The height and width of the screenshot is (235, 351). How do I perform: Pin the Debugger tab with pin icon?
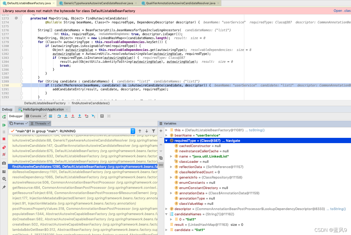click(x=4, y=187)
